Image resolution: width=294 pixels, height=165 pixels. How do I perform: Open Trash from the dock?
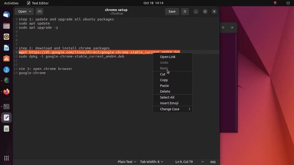tap(6, 129)
